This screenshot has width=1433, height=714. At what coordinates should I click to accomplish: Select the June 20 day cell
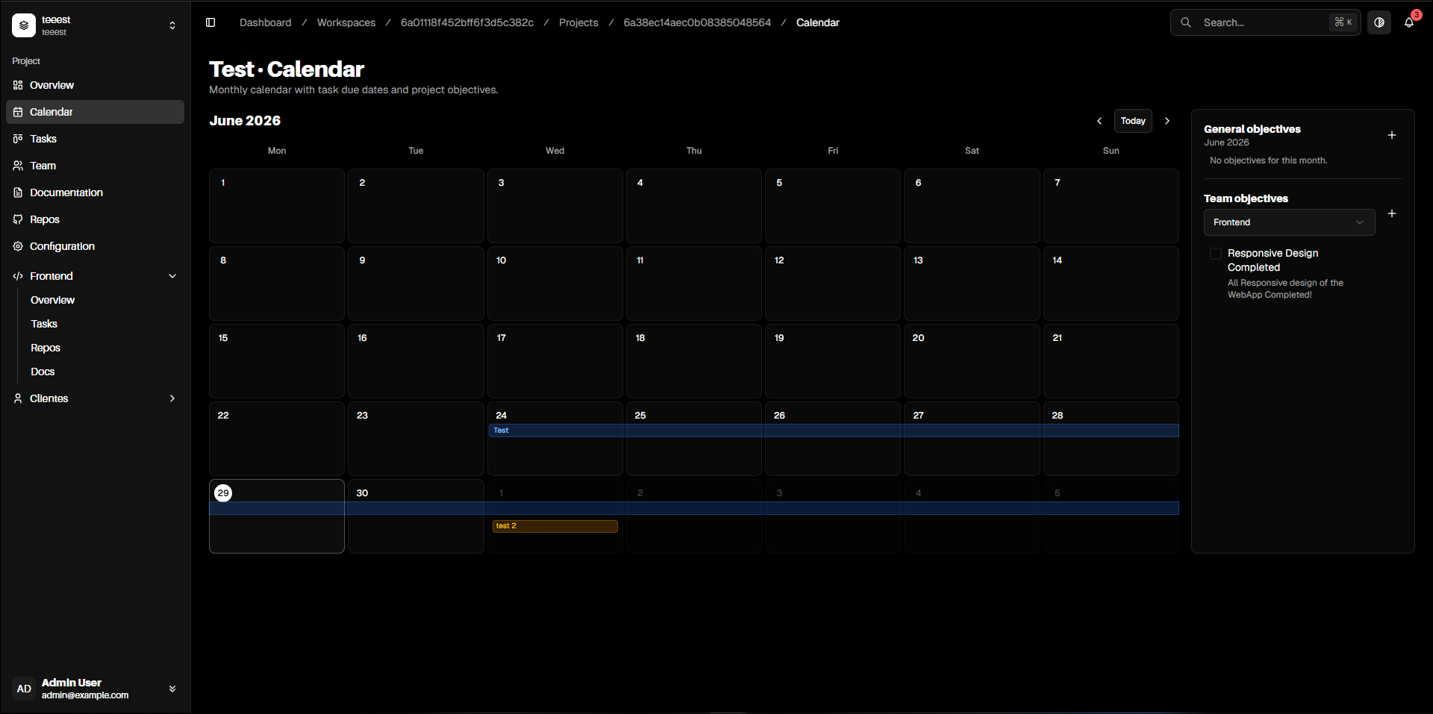click(972, 361)
